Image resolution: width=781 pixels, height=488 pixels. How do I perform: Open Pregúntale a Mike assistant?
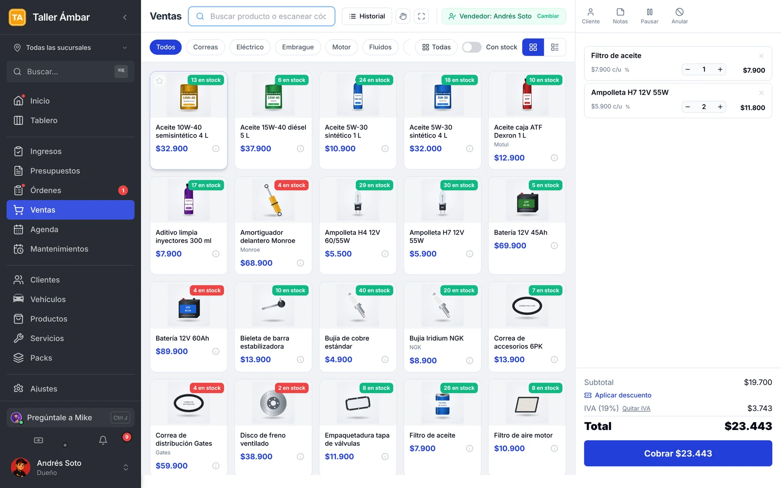[70, 418]
